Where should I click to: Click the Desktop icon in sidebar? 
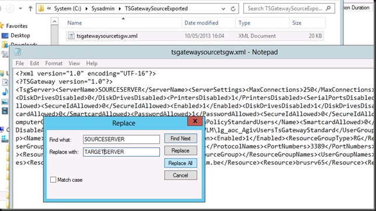tap(5, 36)
